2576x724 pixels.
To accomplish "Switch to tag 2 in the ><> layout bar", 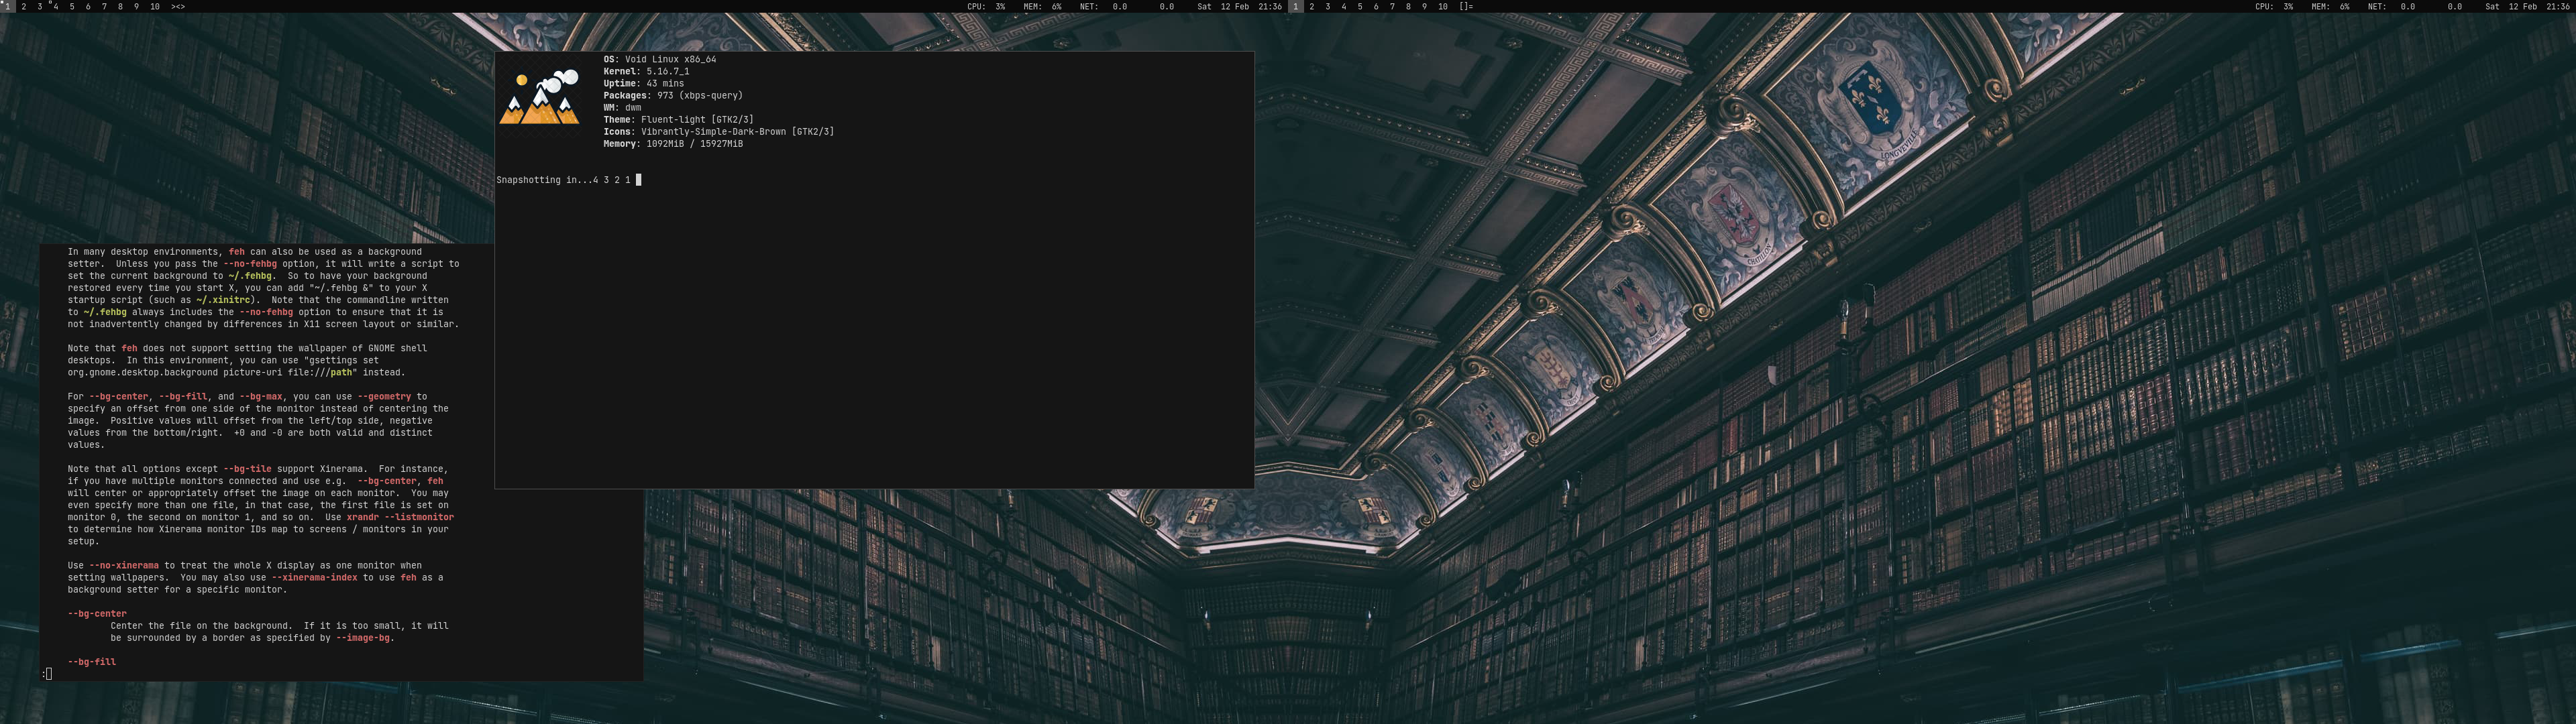I will [24, 6].
